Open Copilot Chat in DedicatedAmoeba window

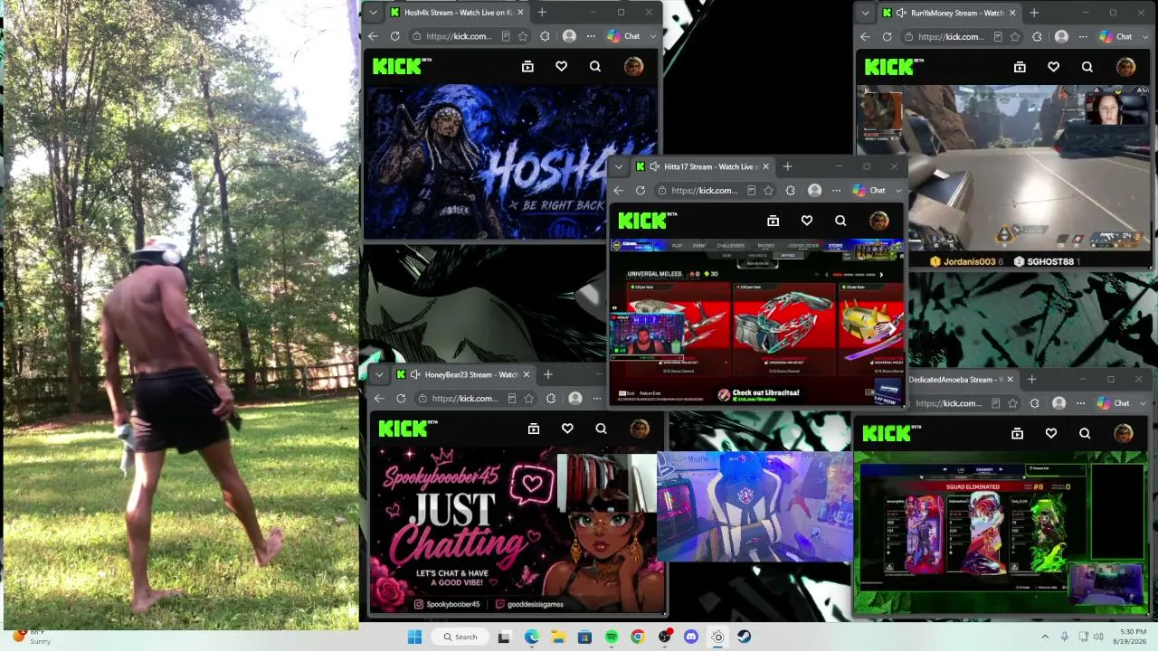1114,403
